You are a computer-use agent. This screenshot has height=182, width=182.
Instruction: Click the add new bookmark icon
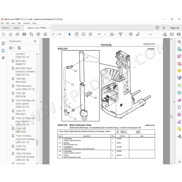[19, 48]
